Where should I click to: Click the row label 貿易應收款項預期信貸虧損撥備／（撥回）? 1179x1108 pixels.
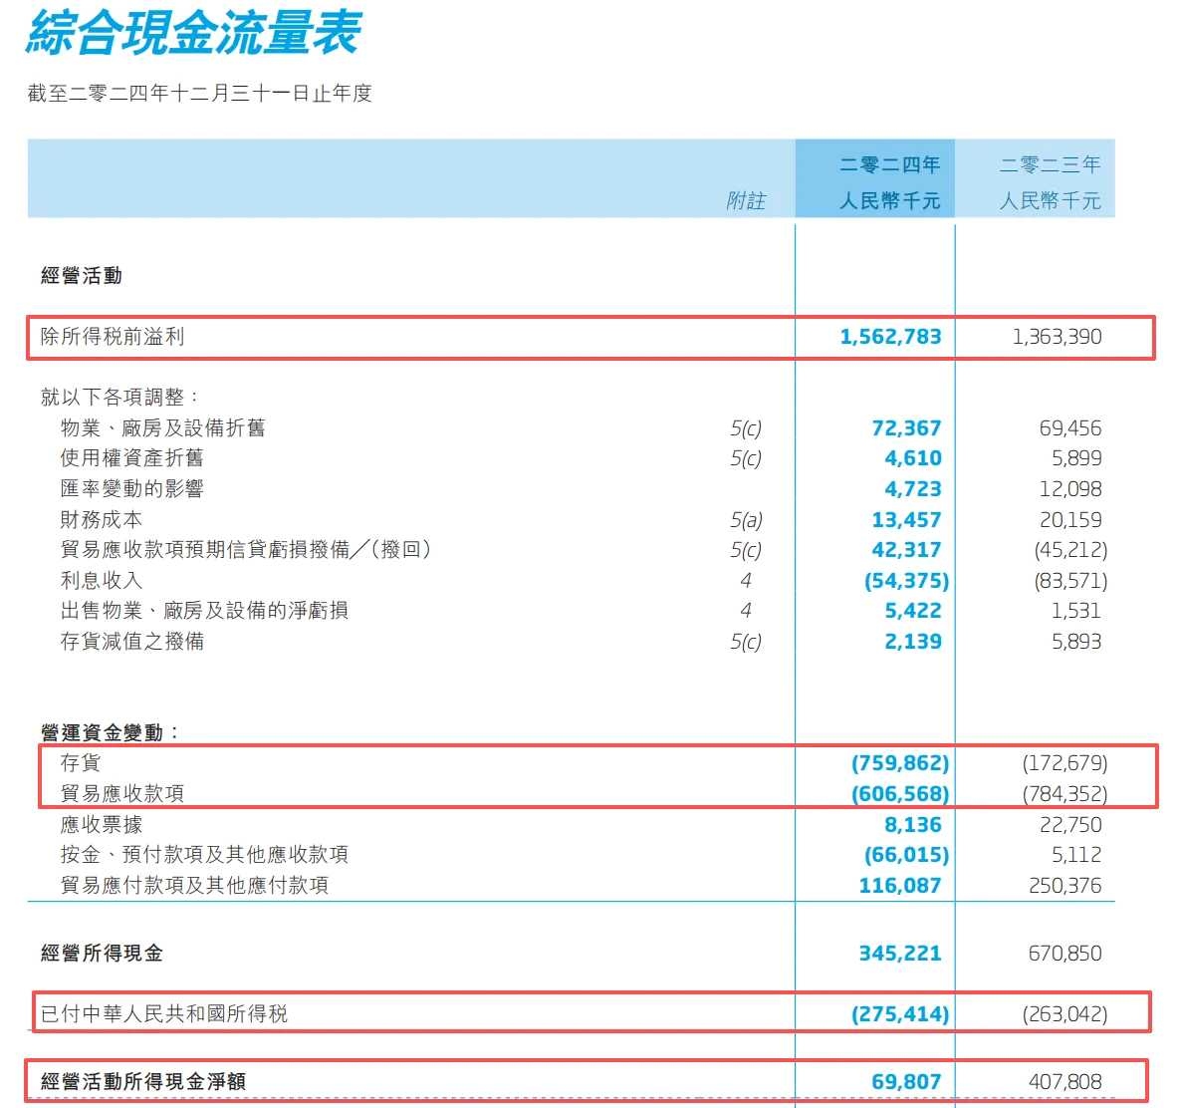[x=247, y=549]
